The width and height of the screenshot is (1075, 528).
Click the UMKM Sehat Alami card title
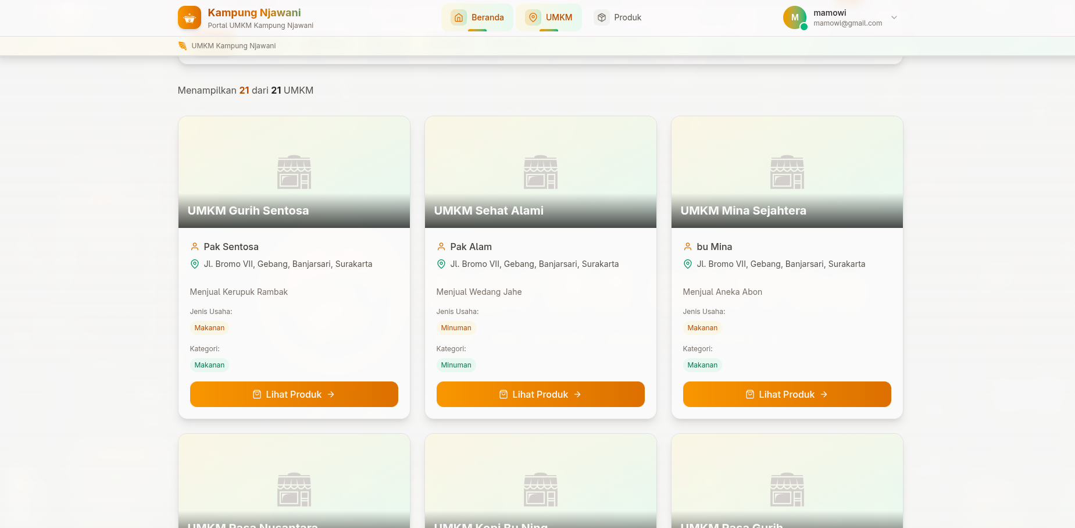[489, 211]
